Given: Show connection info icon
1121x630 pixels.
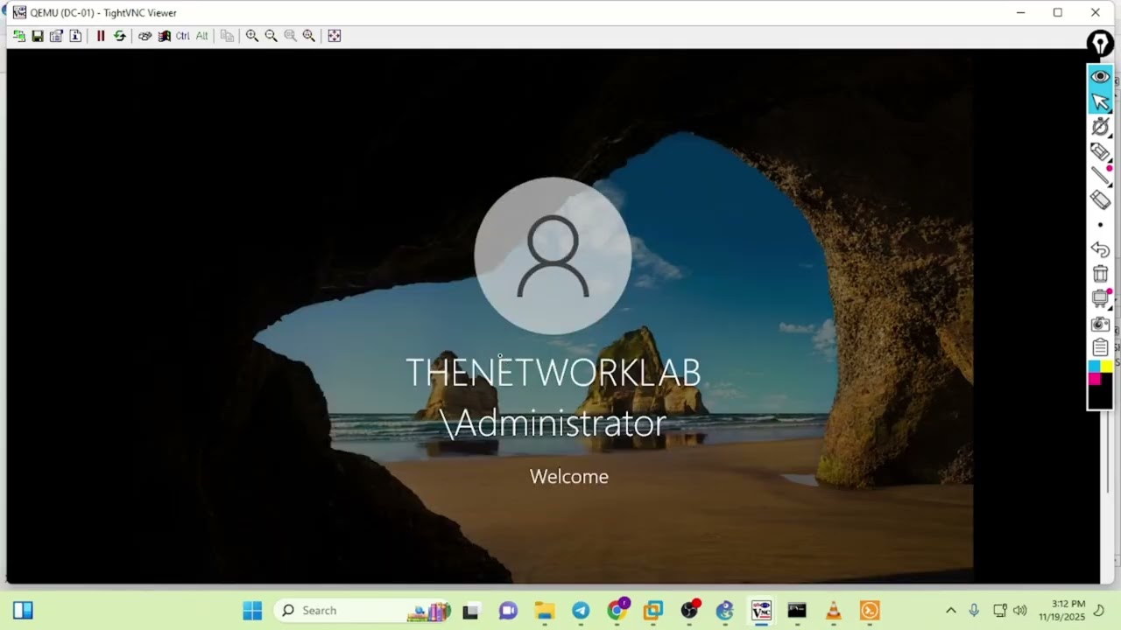Looking at the screenshot, I should [x=75, y=36].
